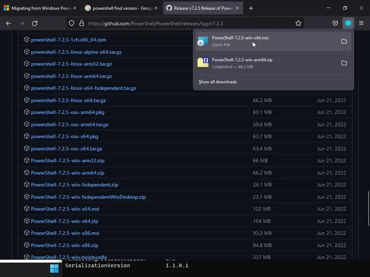Click package icon beside osx-arm64.pkg asset

pyautogui.click(x=27, y=112)
